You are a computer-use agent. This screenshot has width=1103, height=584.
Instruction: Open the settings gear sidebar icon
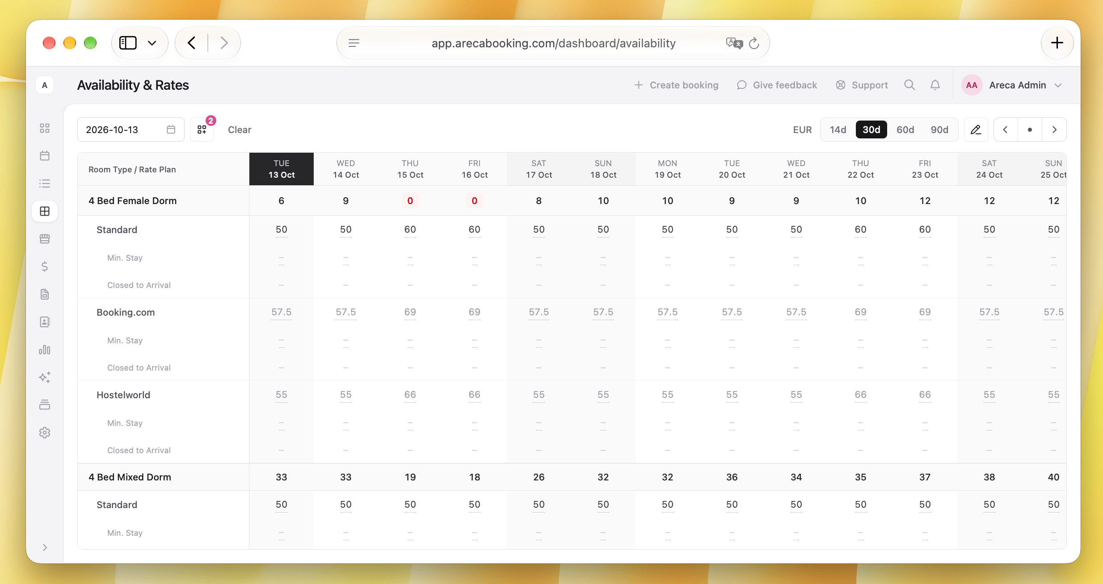(x=45, y=433)
